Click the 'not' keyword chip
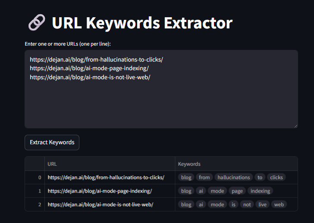This screenshot has height=223, width=314. 247,204
